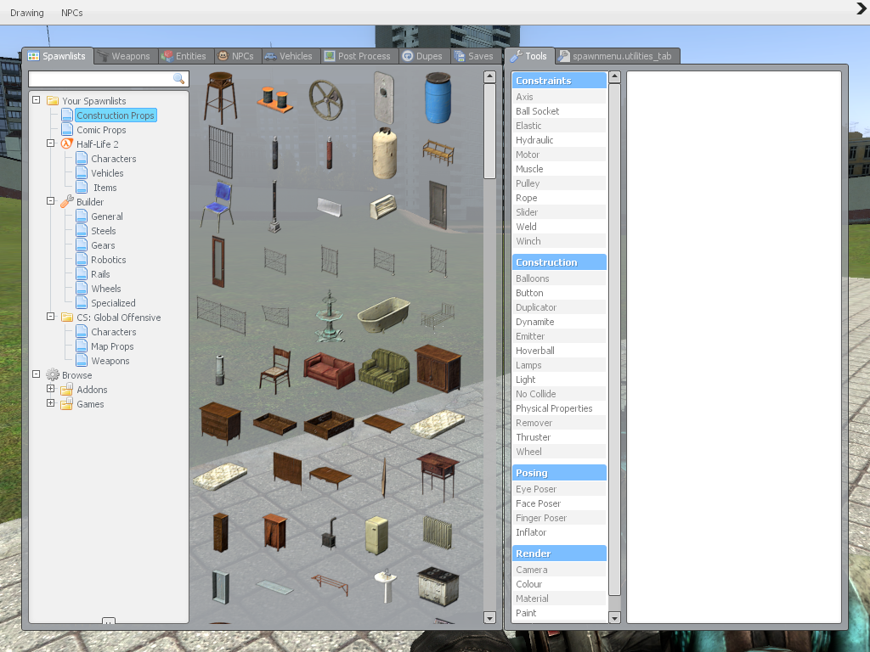
Task: Collapse the Construction tool category
Action: coord(559,262)
